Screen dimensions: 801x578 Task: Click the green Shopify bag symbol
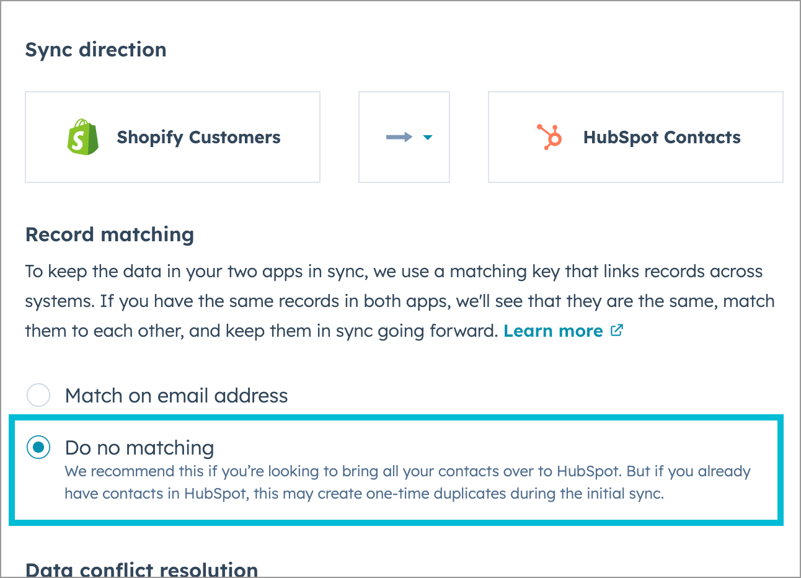point(82,136)
